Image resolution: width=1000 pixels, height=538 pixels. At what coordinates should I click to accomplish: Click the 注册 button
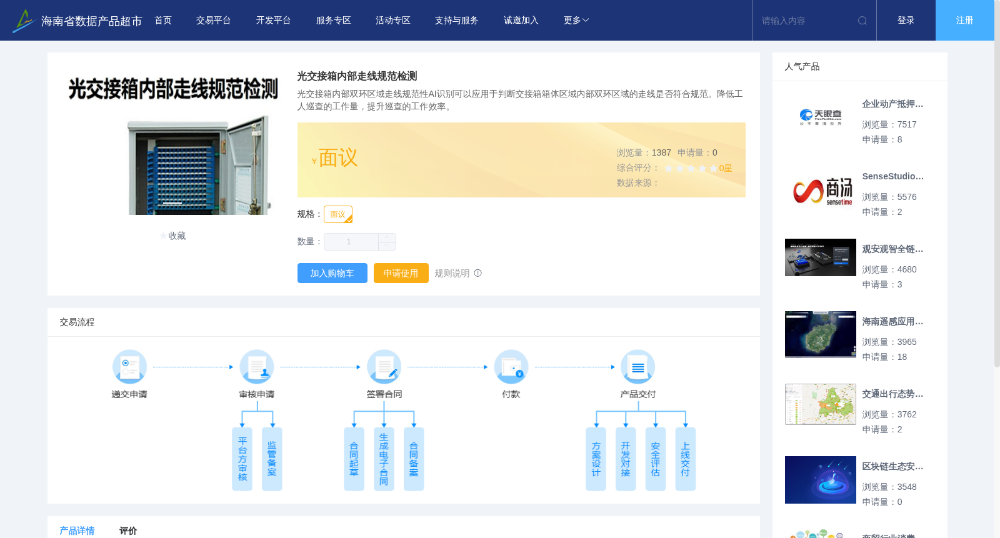coord(965,21)
